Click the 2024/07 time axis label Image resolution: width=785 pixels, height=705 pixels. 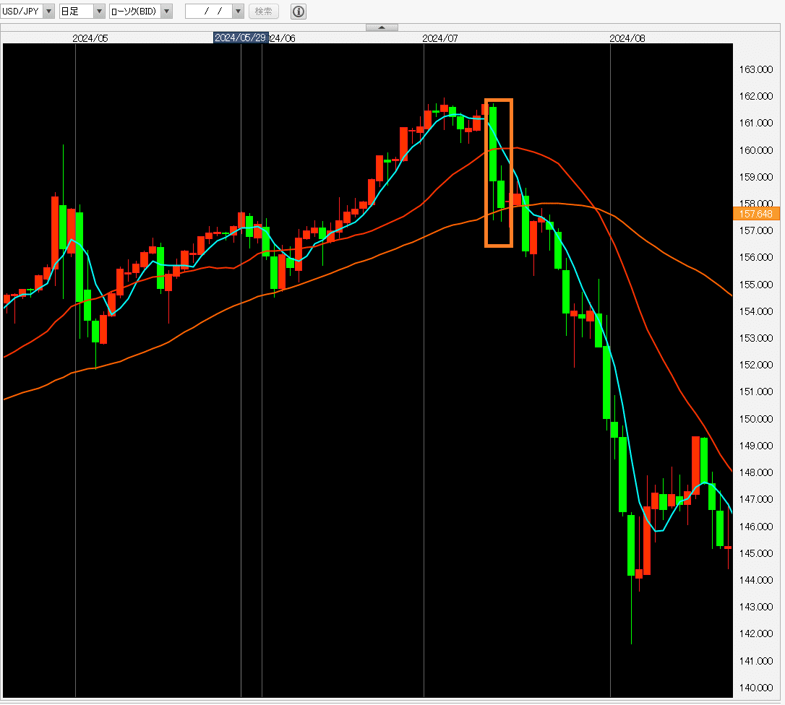point(440,38)
